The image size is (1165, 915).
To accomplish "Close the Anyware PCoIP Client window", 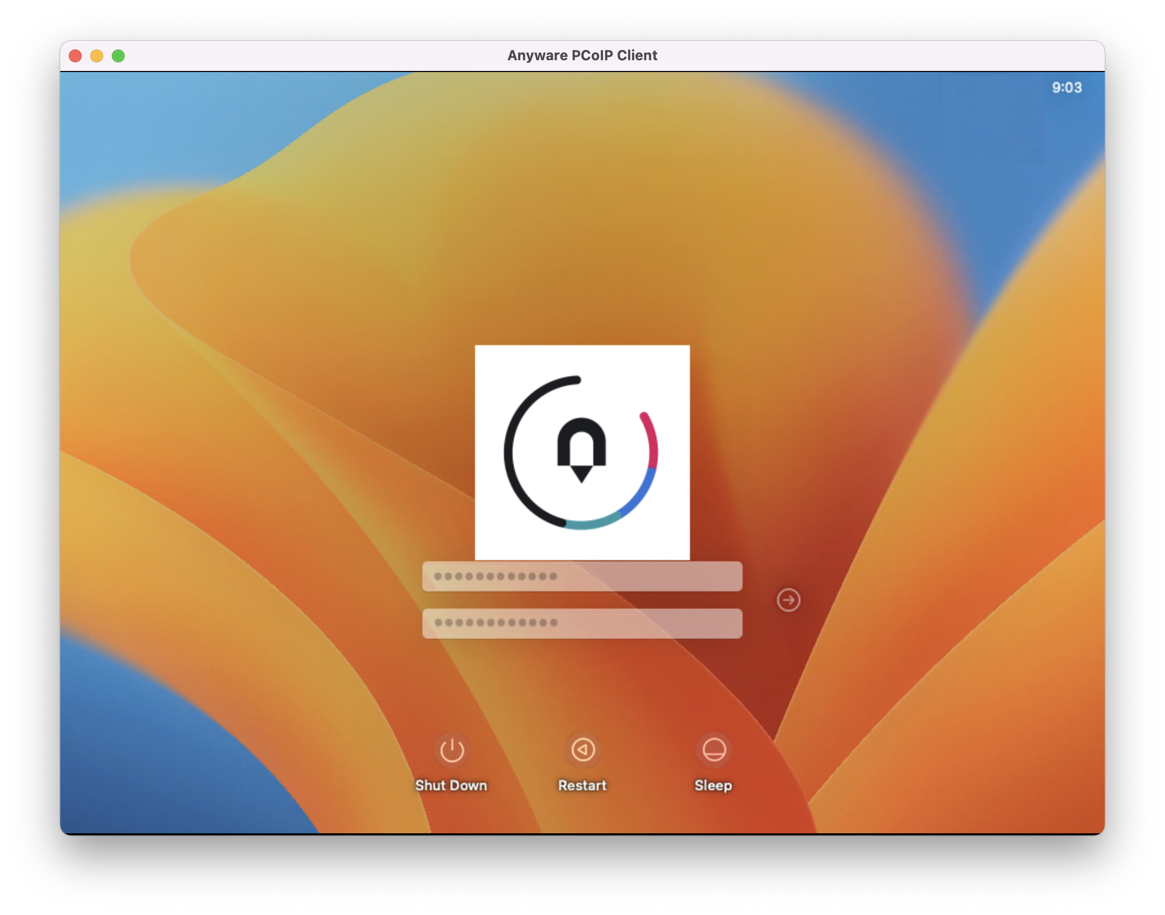I will pos(75,56).
